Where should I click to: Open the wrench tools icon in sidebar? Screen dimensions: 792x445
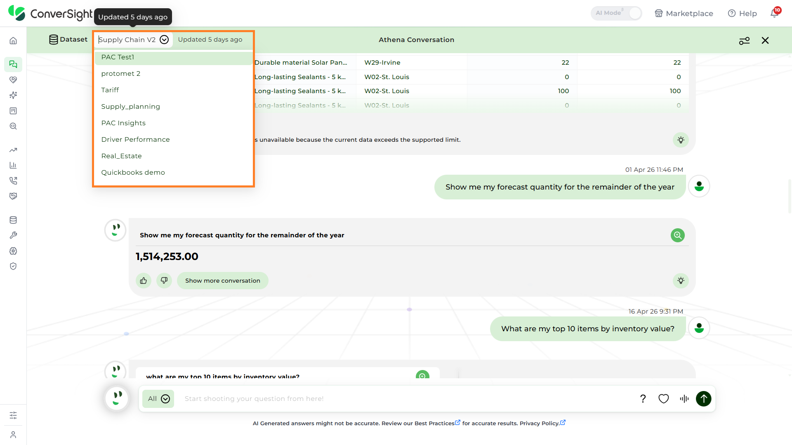point(13,235)
